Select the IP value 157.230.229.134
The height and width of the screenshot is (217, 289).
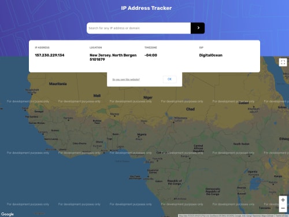50,55
